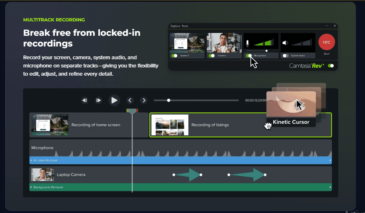The image size is (365, 213).
Task: Select the Camera preview thumbnail
Action: (224, 43)
